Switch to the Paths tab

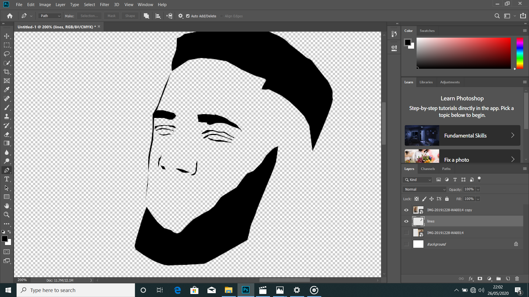pyautogui.click(x=446, y=169)
